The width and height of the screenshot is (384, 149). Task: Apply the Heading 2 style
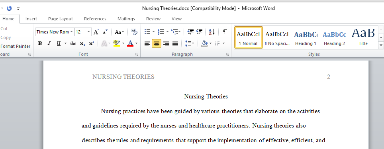[x=334, y=37]
